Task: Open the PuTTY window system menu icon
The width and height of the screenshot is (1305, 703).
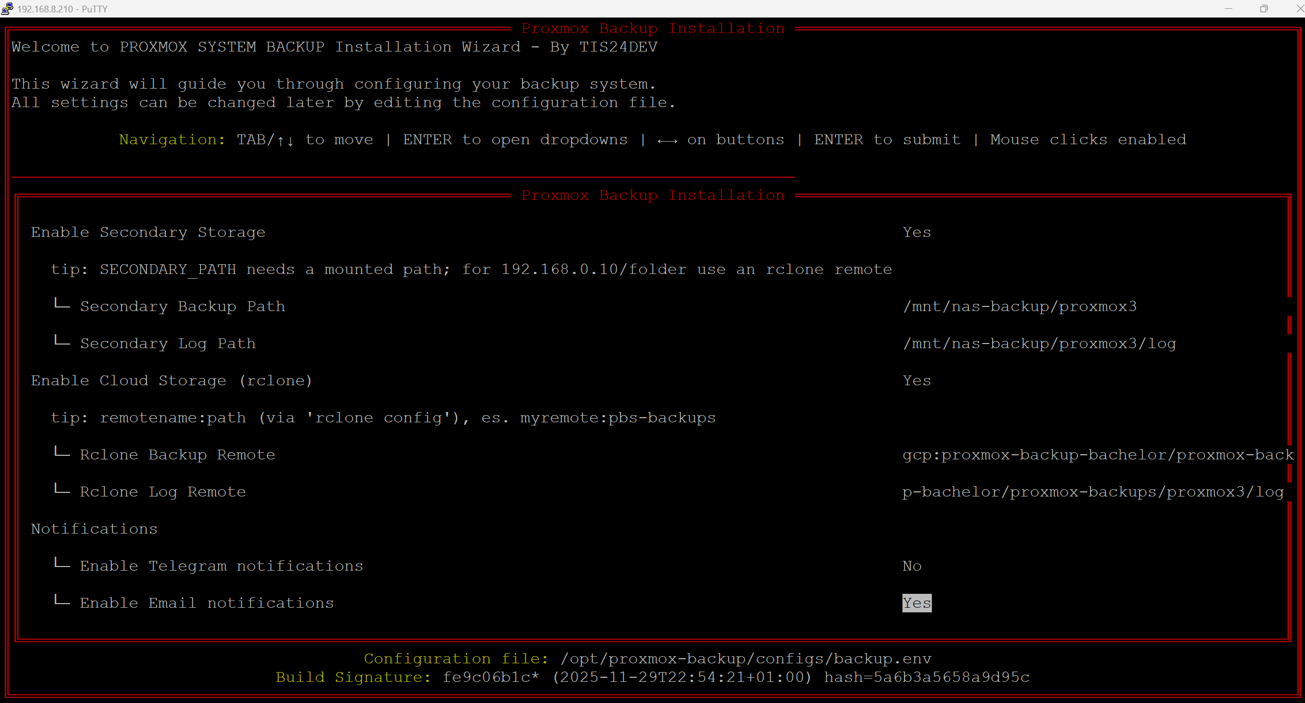Action: tap(7, 8)
